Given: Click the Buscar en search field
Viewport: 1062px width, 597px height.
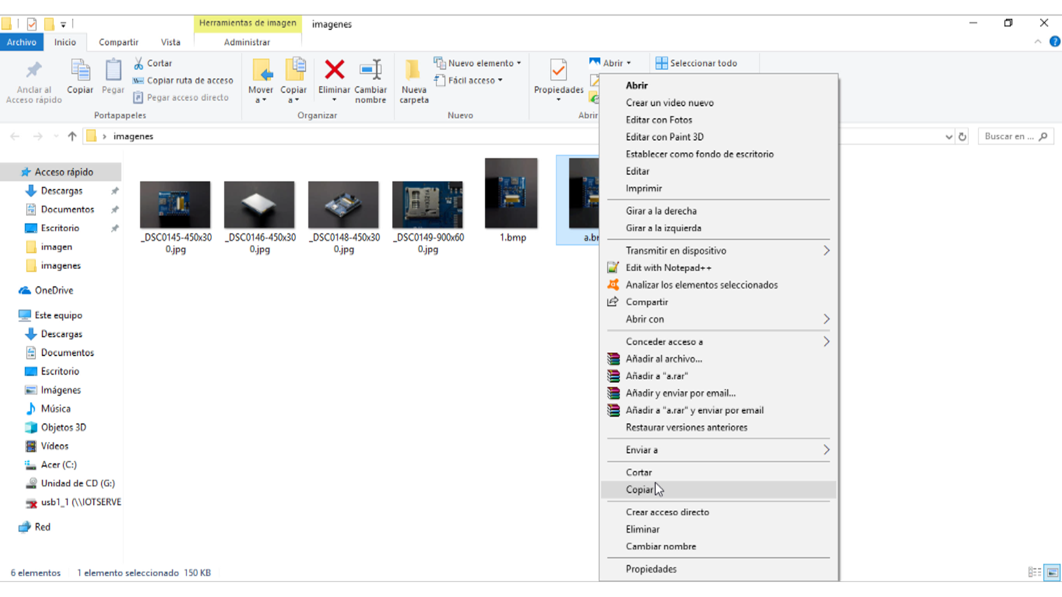Looking at the screenshot, I should 1009,137.
